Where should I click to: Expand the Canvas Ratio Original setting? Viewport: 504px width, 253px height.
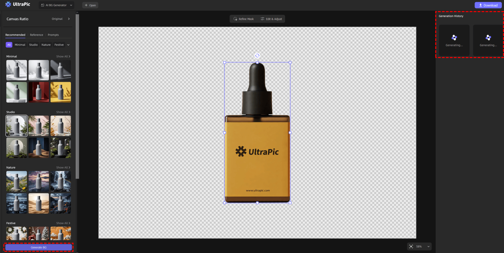(x=61, y=19)
